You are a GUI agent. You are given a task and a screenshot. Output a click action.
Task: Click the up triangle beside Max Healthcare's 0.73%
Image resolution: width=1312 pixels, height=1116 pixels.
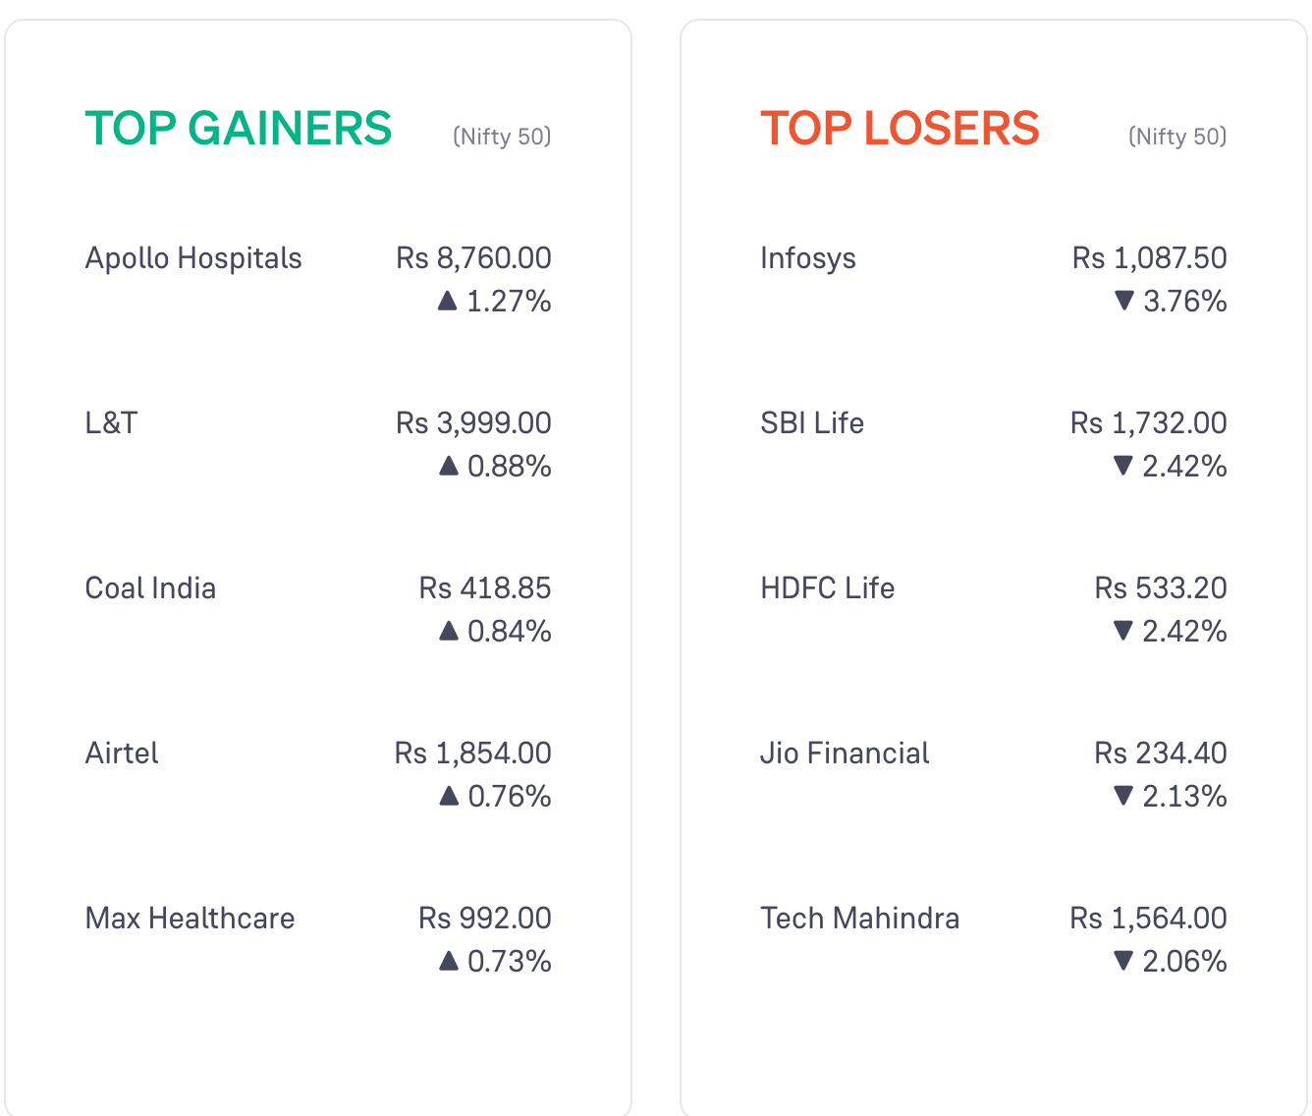(x=449, y=961)
